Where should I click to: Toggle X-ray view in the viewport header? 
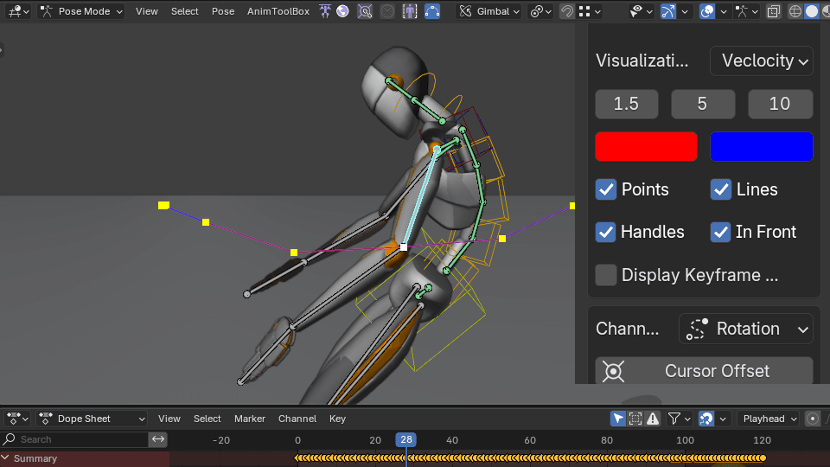774,11
